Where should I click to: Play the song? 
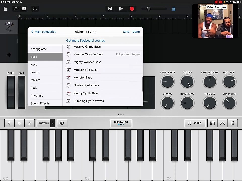(121, 9)
